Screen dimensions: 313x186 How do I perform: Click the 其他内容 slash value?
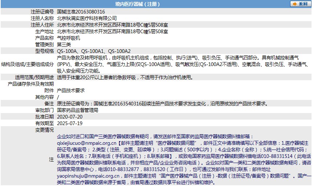[x=58, y=97]
